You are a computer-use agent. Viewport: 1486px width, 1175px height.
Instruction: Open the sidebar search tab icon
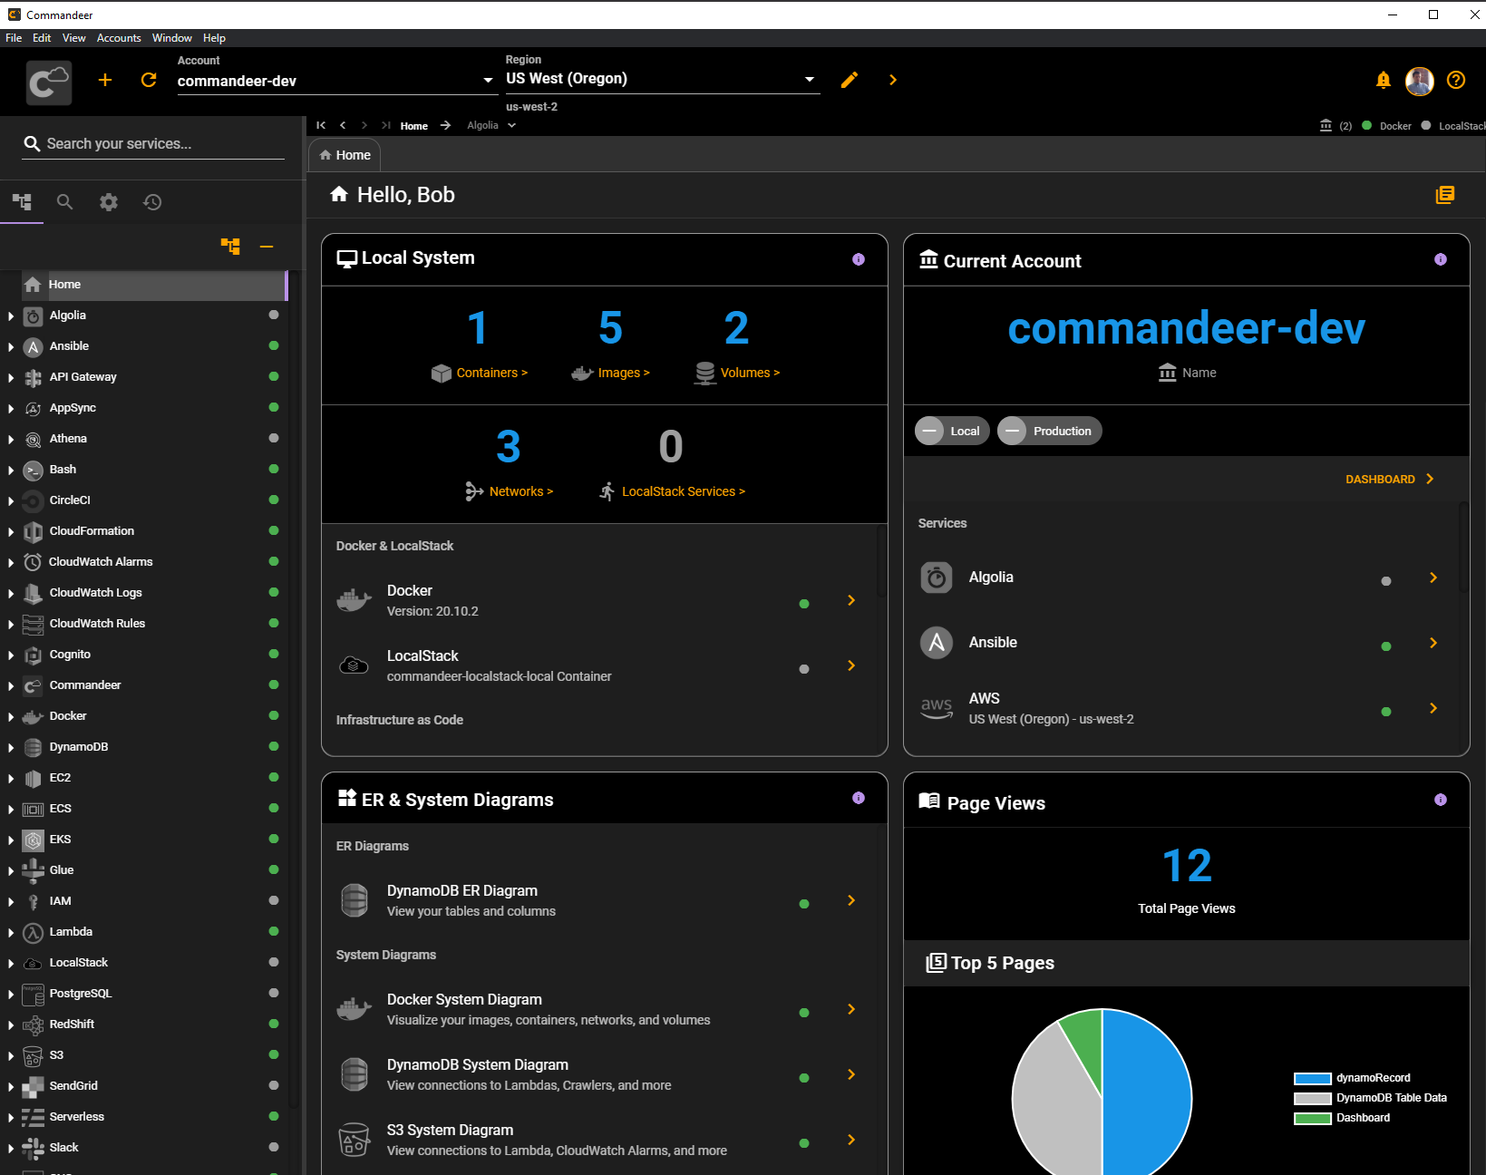click(64, 201)
